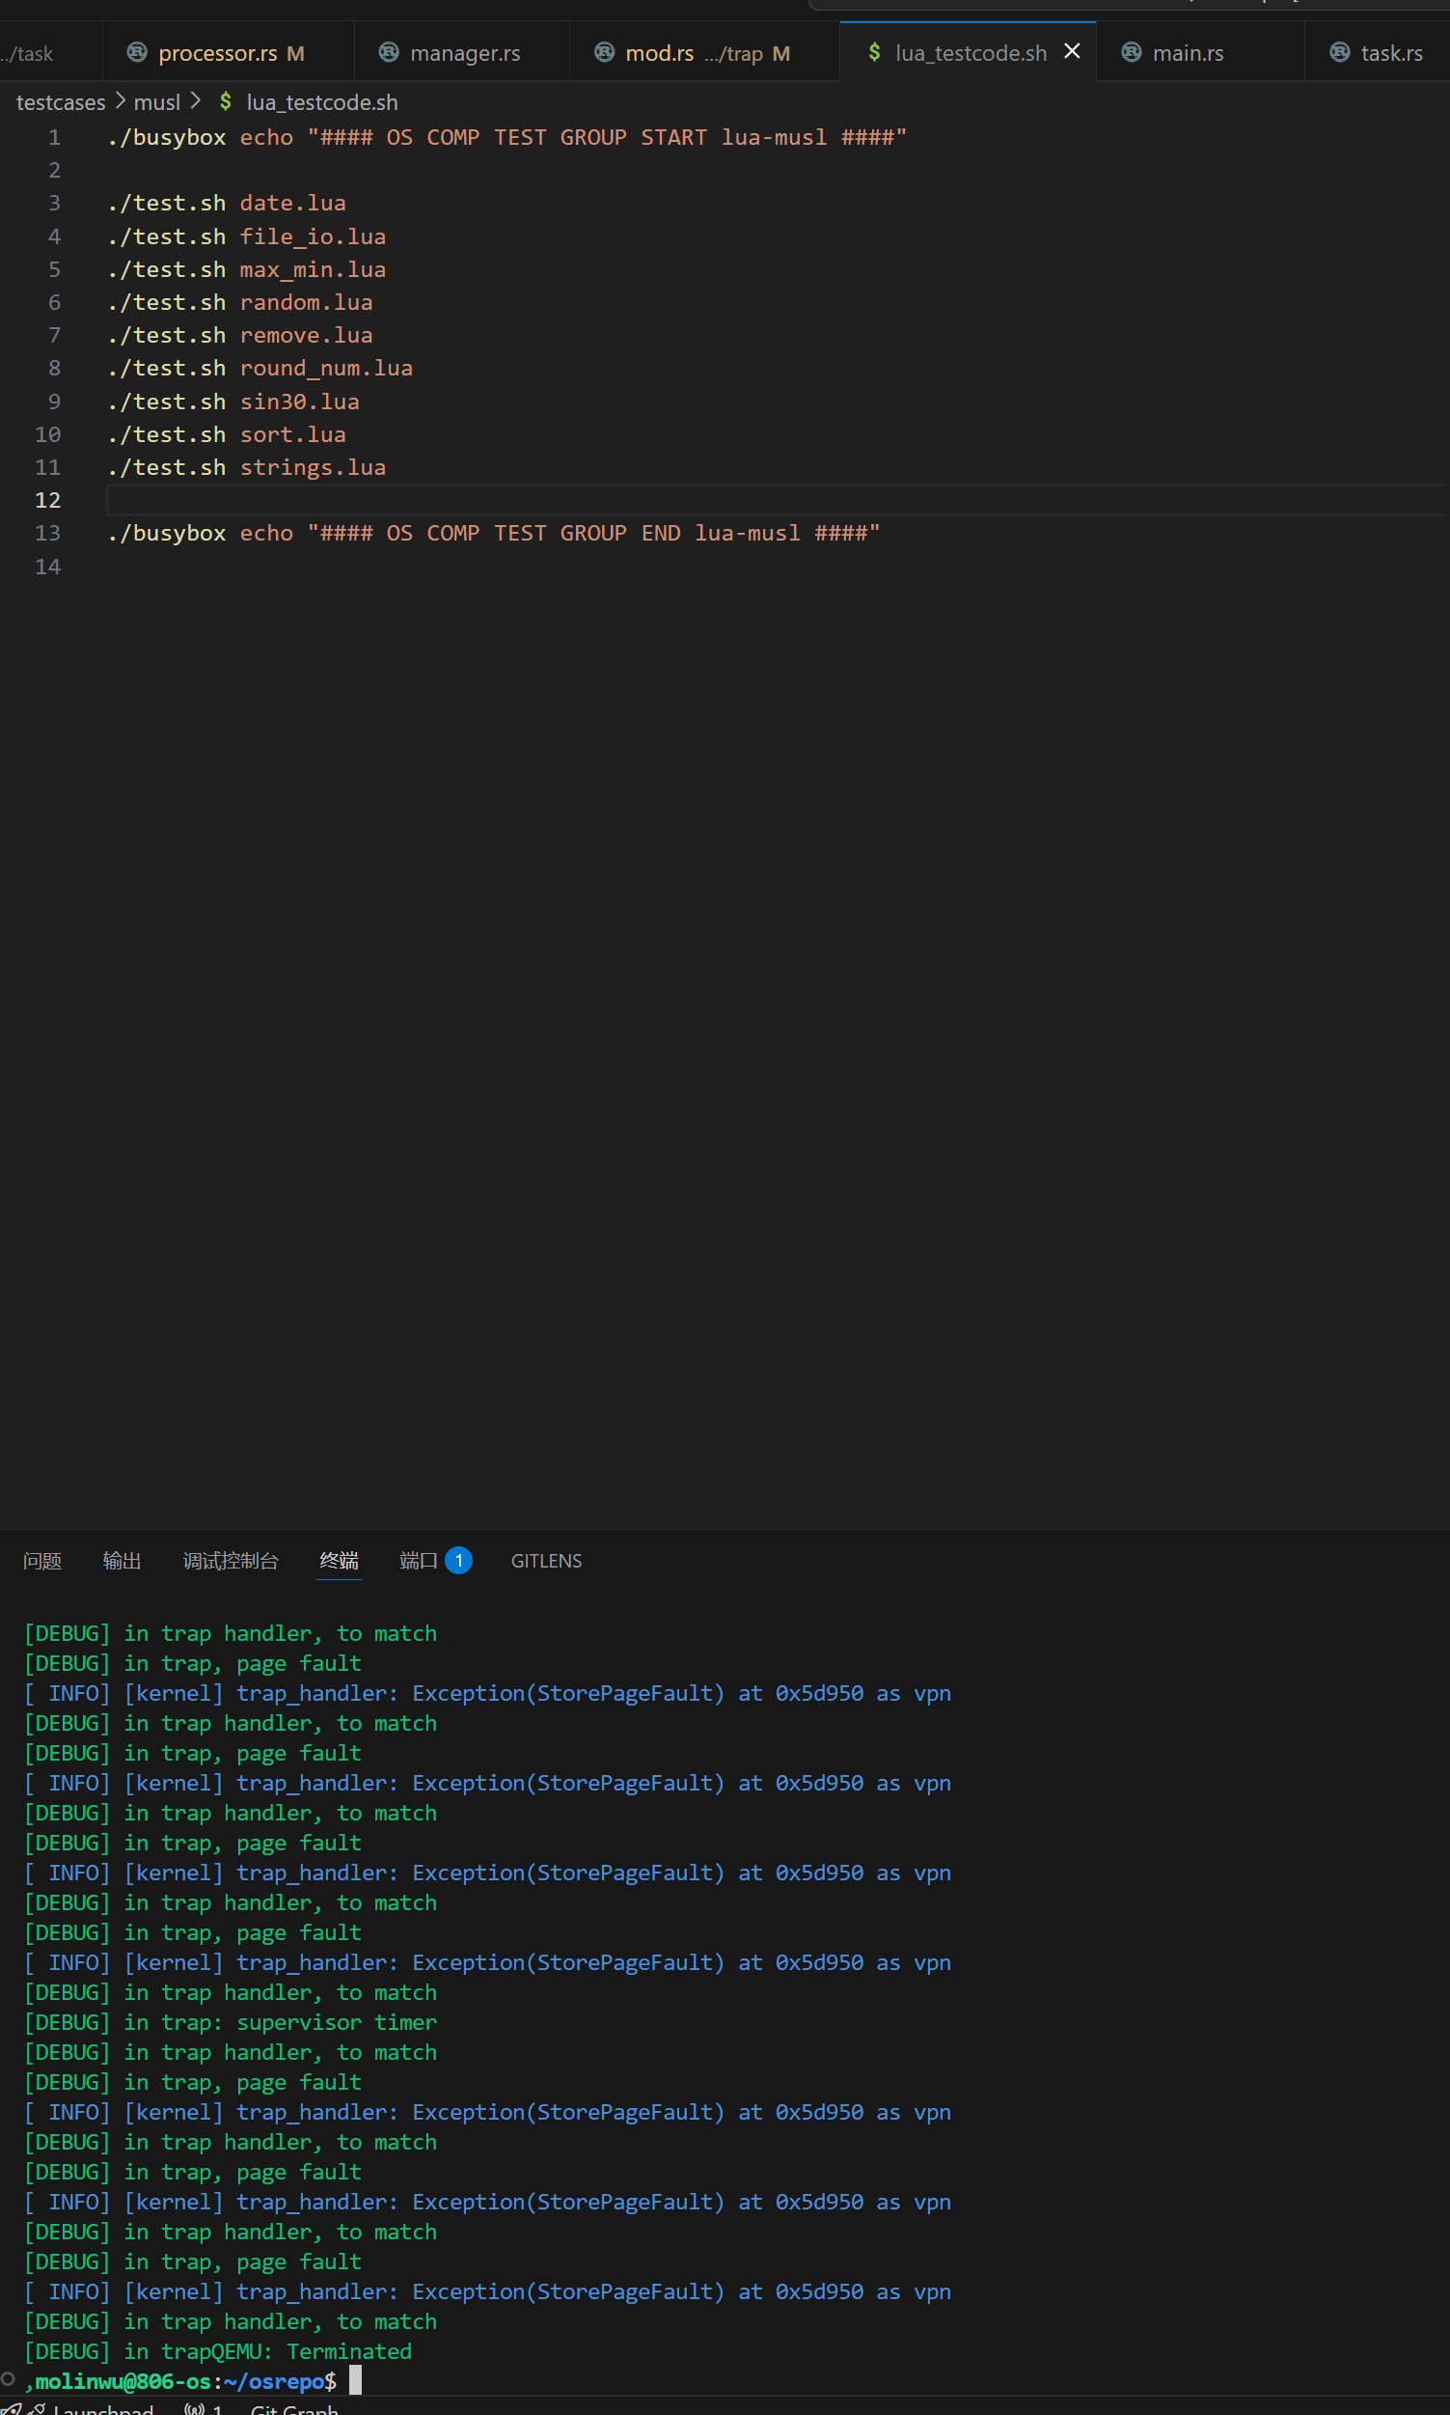Focus the terminal prompt after osrepo$
Image resolution: width=1450 pixels, height=2415 pixels.
coord(356,2381)
